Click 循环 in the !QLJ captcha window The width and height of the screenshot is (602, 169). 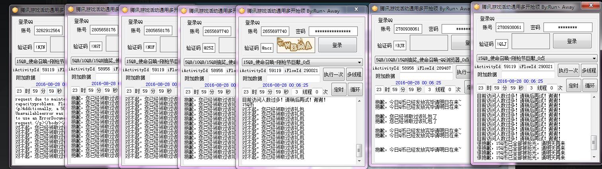(590, 85)
